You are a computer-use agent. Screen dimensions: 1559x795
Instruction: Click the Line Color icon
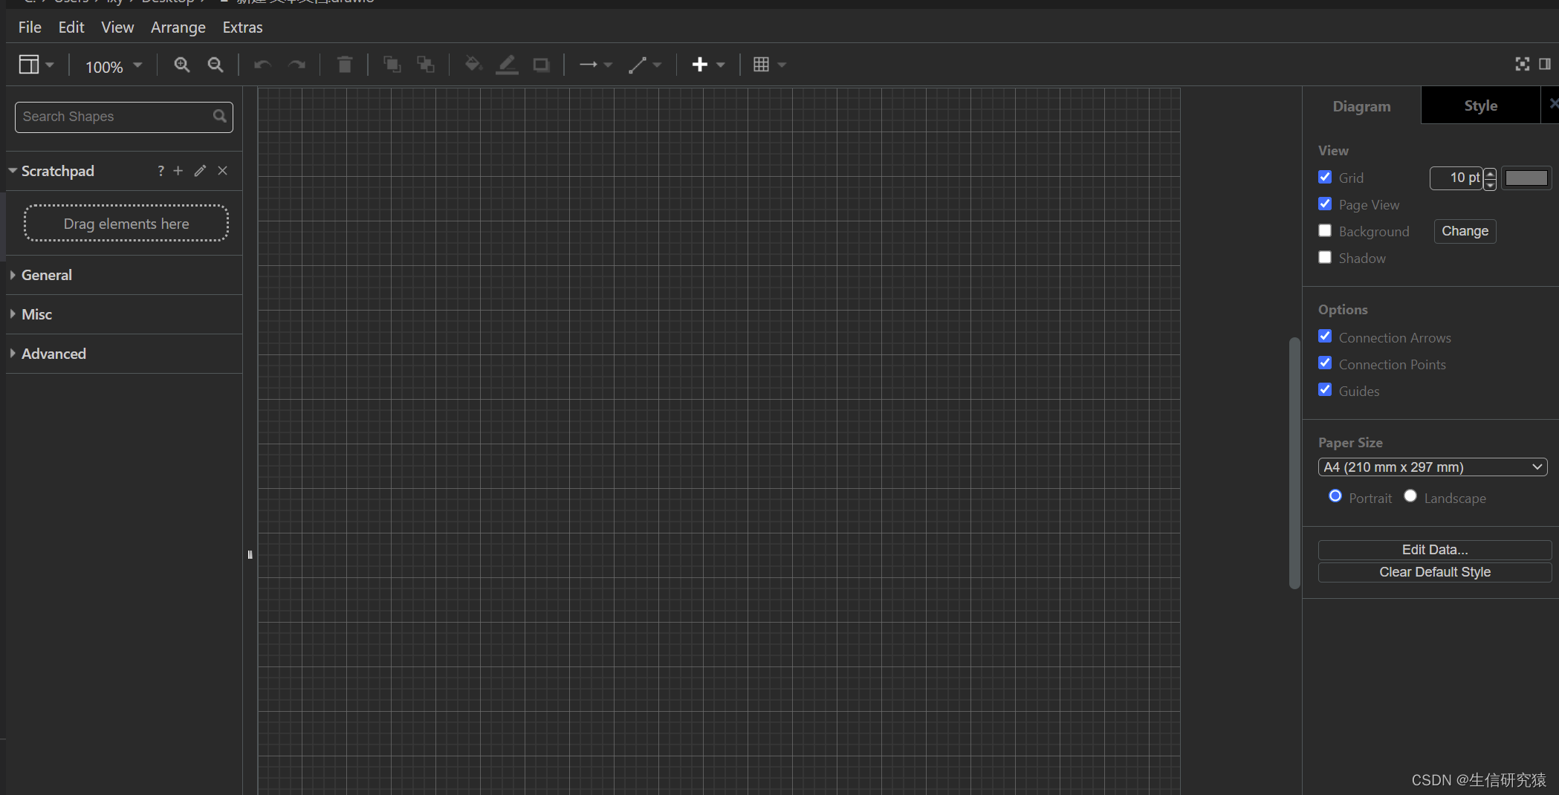507,65
